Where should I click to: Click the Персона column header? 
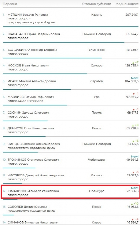[x=10, y=4]
